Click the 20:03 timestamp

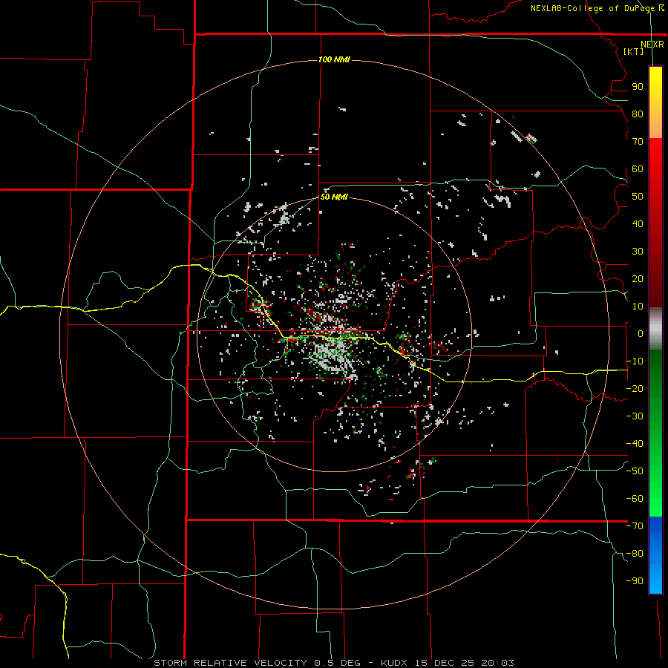click(497, 663)
